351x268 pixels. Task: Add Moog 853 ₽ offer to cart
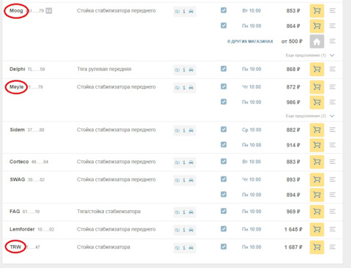pyautogui.click(x=317, y=11)
